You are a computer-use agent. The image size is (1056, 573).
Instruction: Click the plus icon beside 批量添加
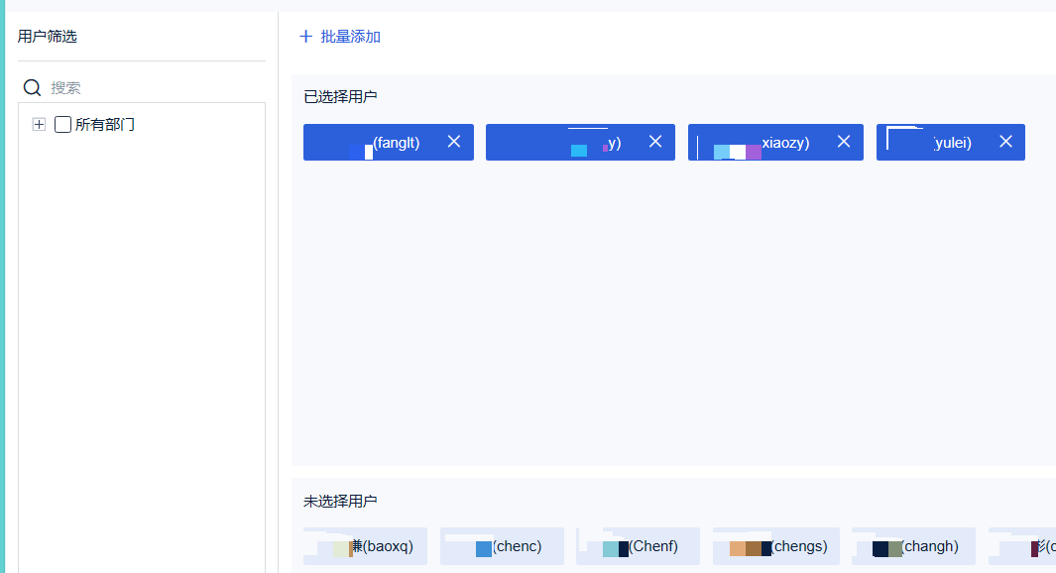305,37
